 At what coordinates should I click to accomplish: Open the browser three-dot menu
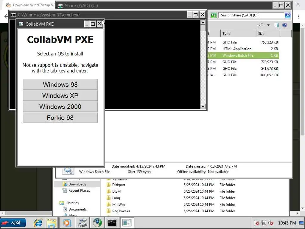[x=298, y=17]
